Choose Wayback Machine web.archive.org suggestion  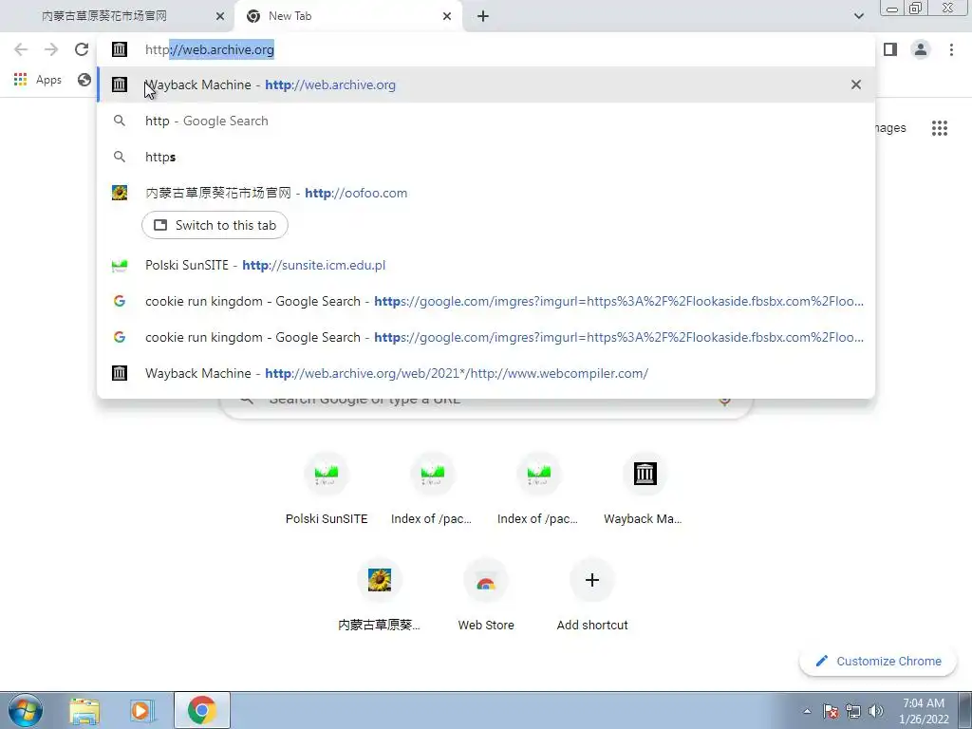click(x=486, y=84)
